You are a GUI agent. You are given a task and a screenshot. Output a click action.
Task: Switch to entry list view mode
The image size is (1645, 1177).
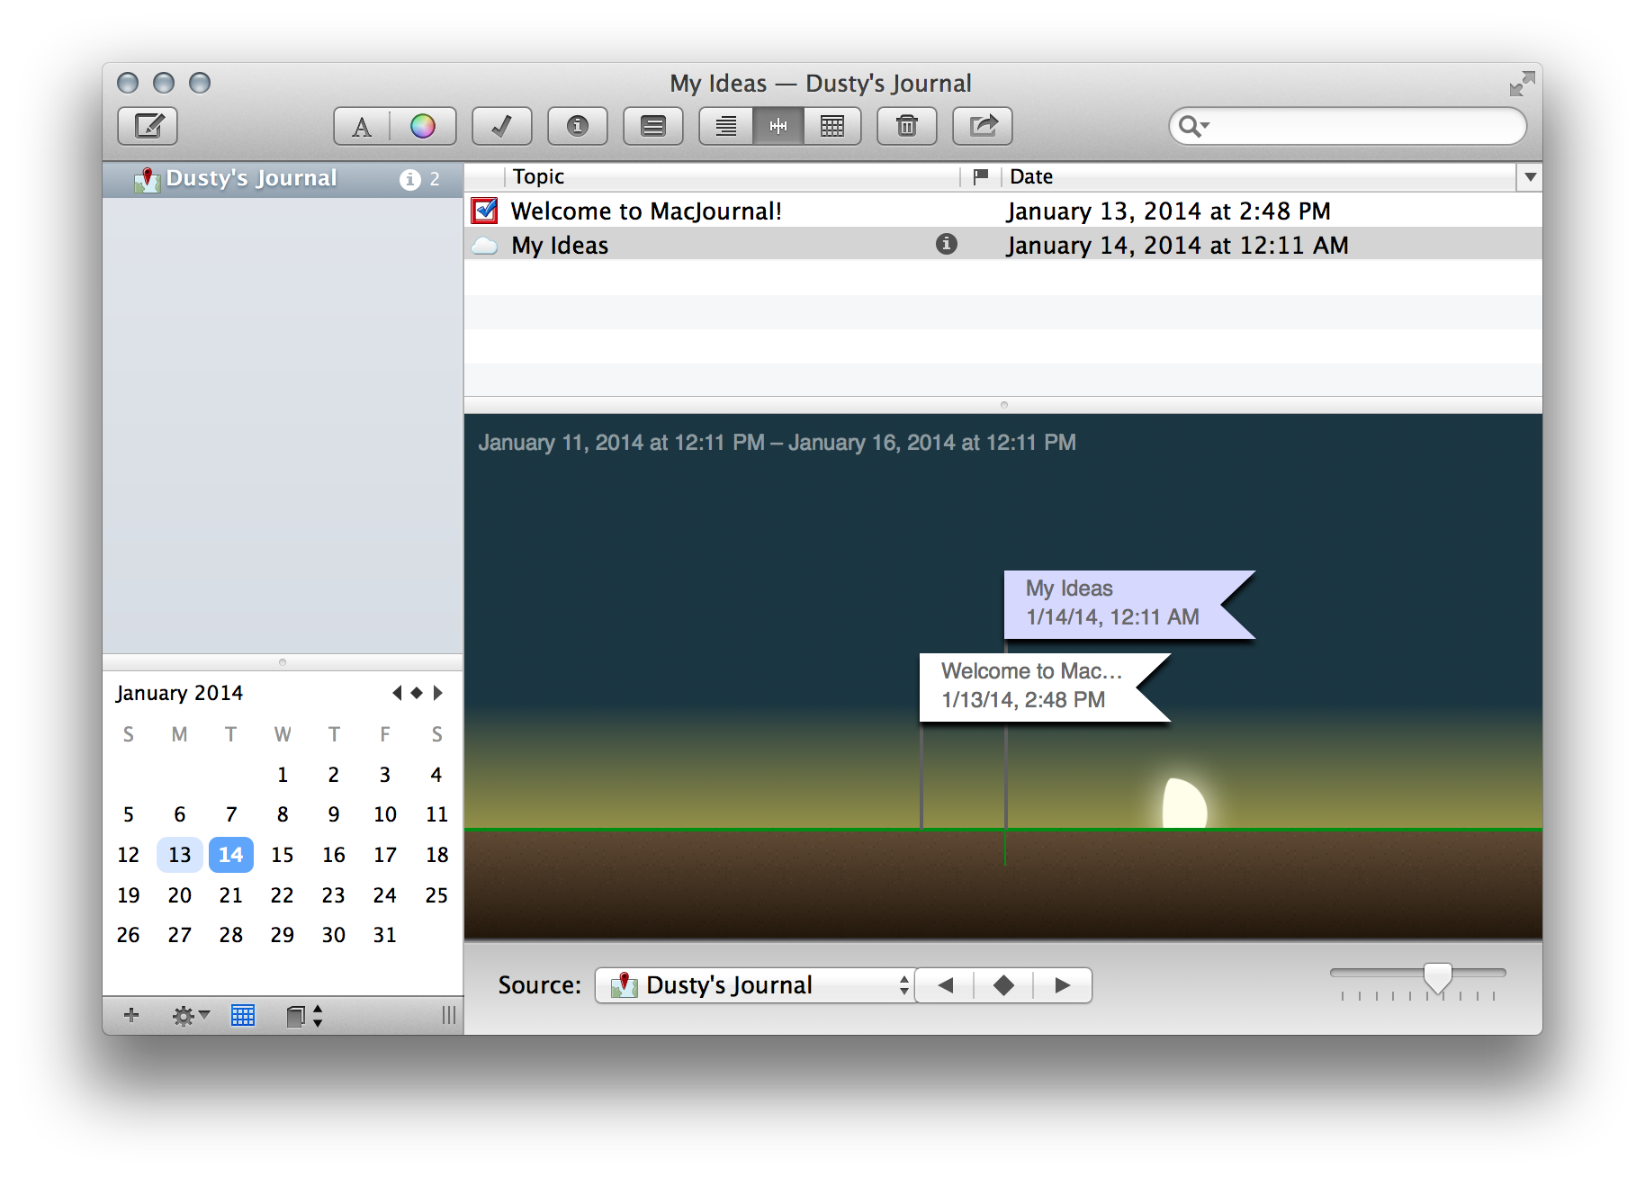tap(726, 127)
